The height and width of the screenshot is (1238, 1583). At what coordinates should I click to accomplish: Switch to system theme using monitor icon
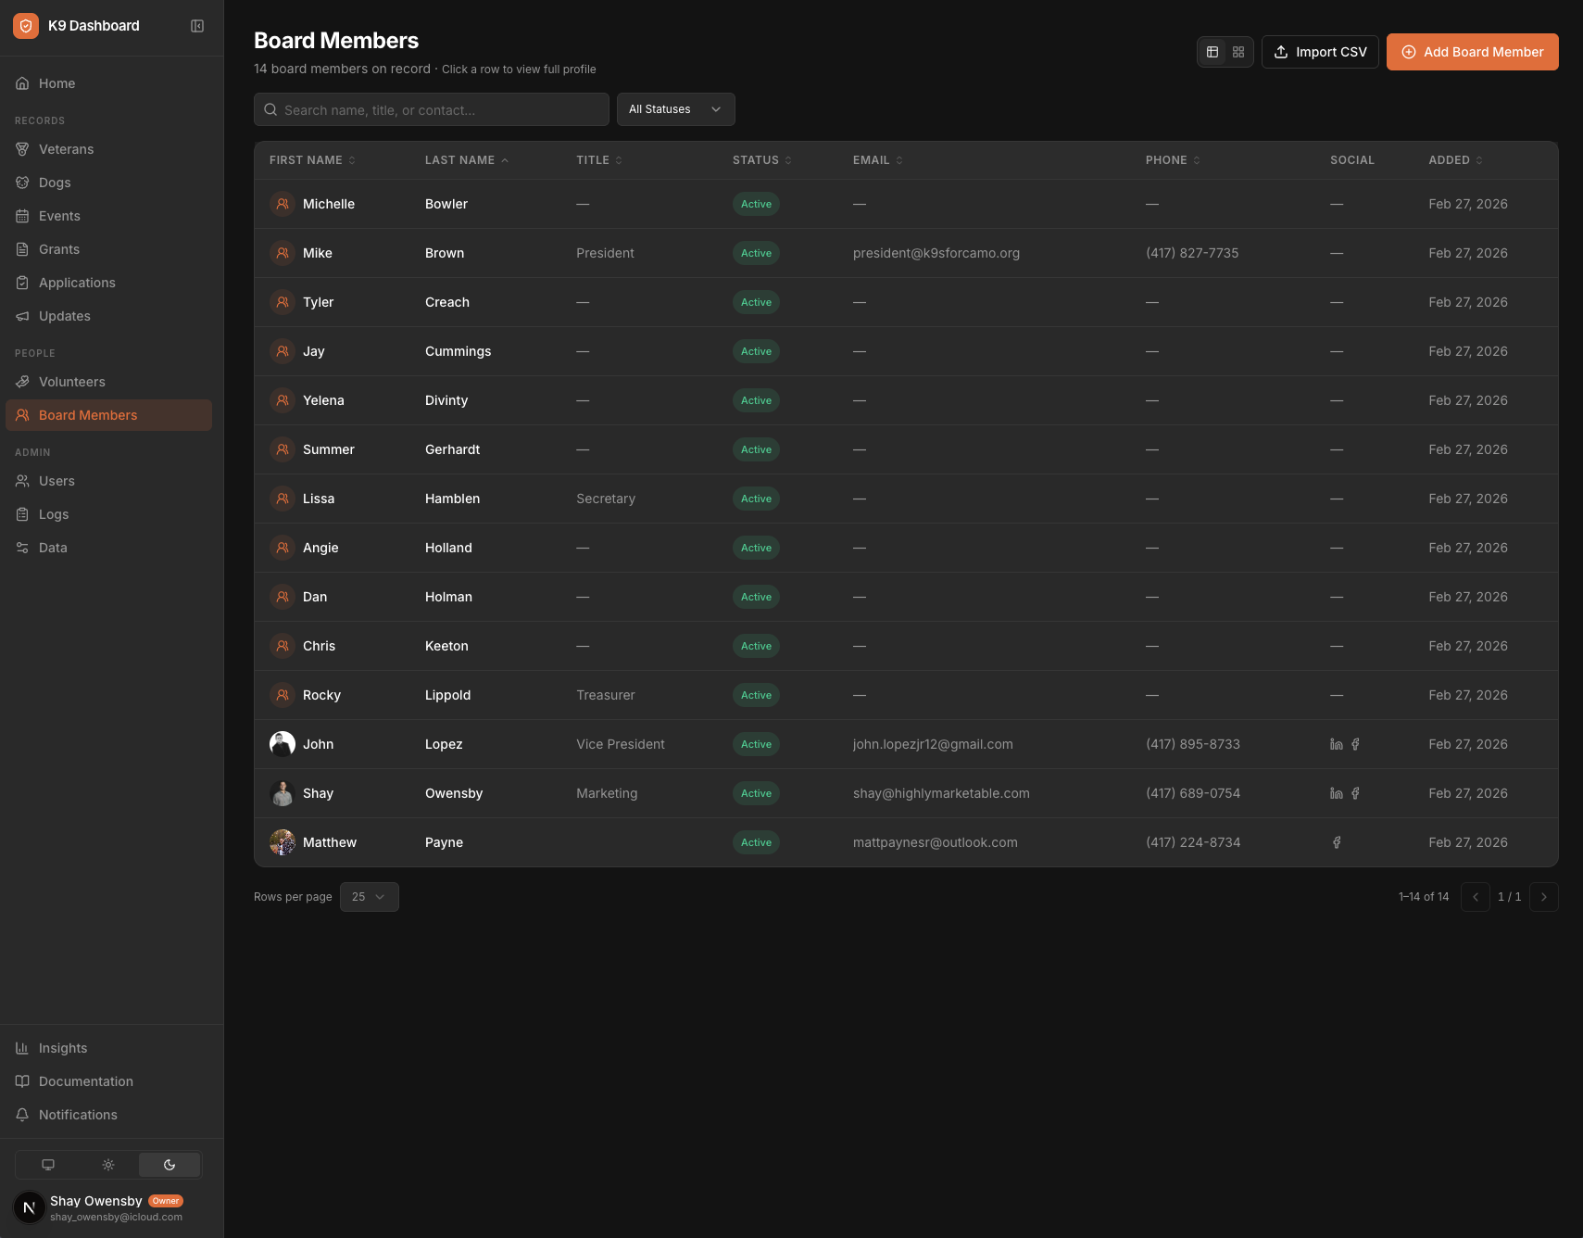point(47,1165)
